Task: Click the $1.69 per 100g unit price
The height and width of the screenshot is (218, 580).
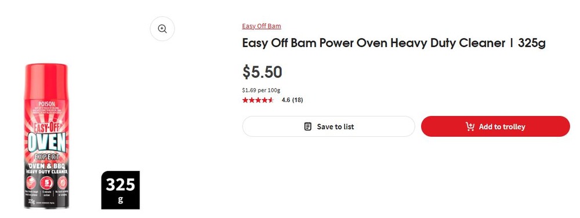Action: pyautogui.click(x=261, y=90)
